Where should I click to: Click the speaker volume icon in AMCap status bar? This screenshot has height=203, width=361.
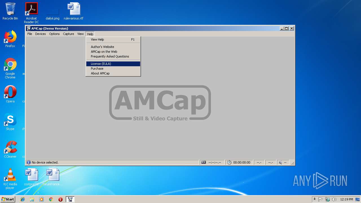coord(280,162)
